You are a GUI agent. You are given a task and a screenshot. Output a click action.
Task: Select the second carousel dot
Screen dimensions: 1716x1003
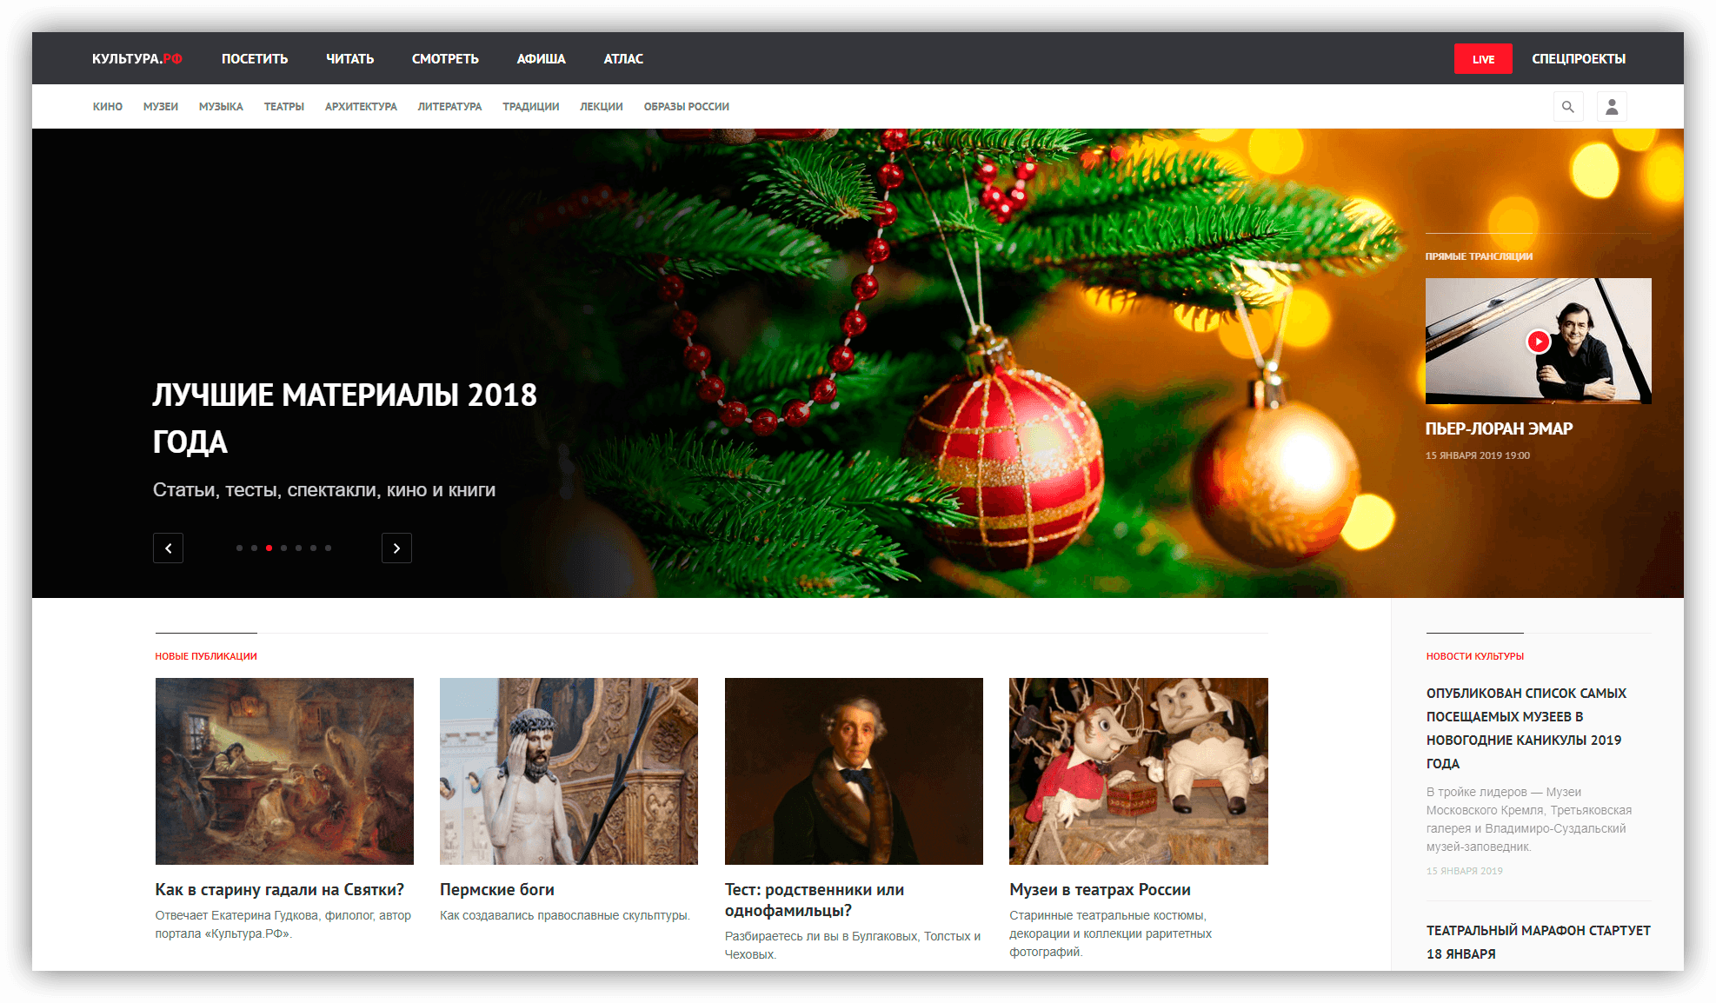(x=254, y=548)
